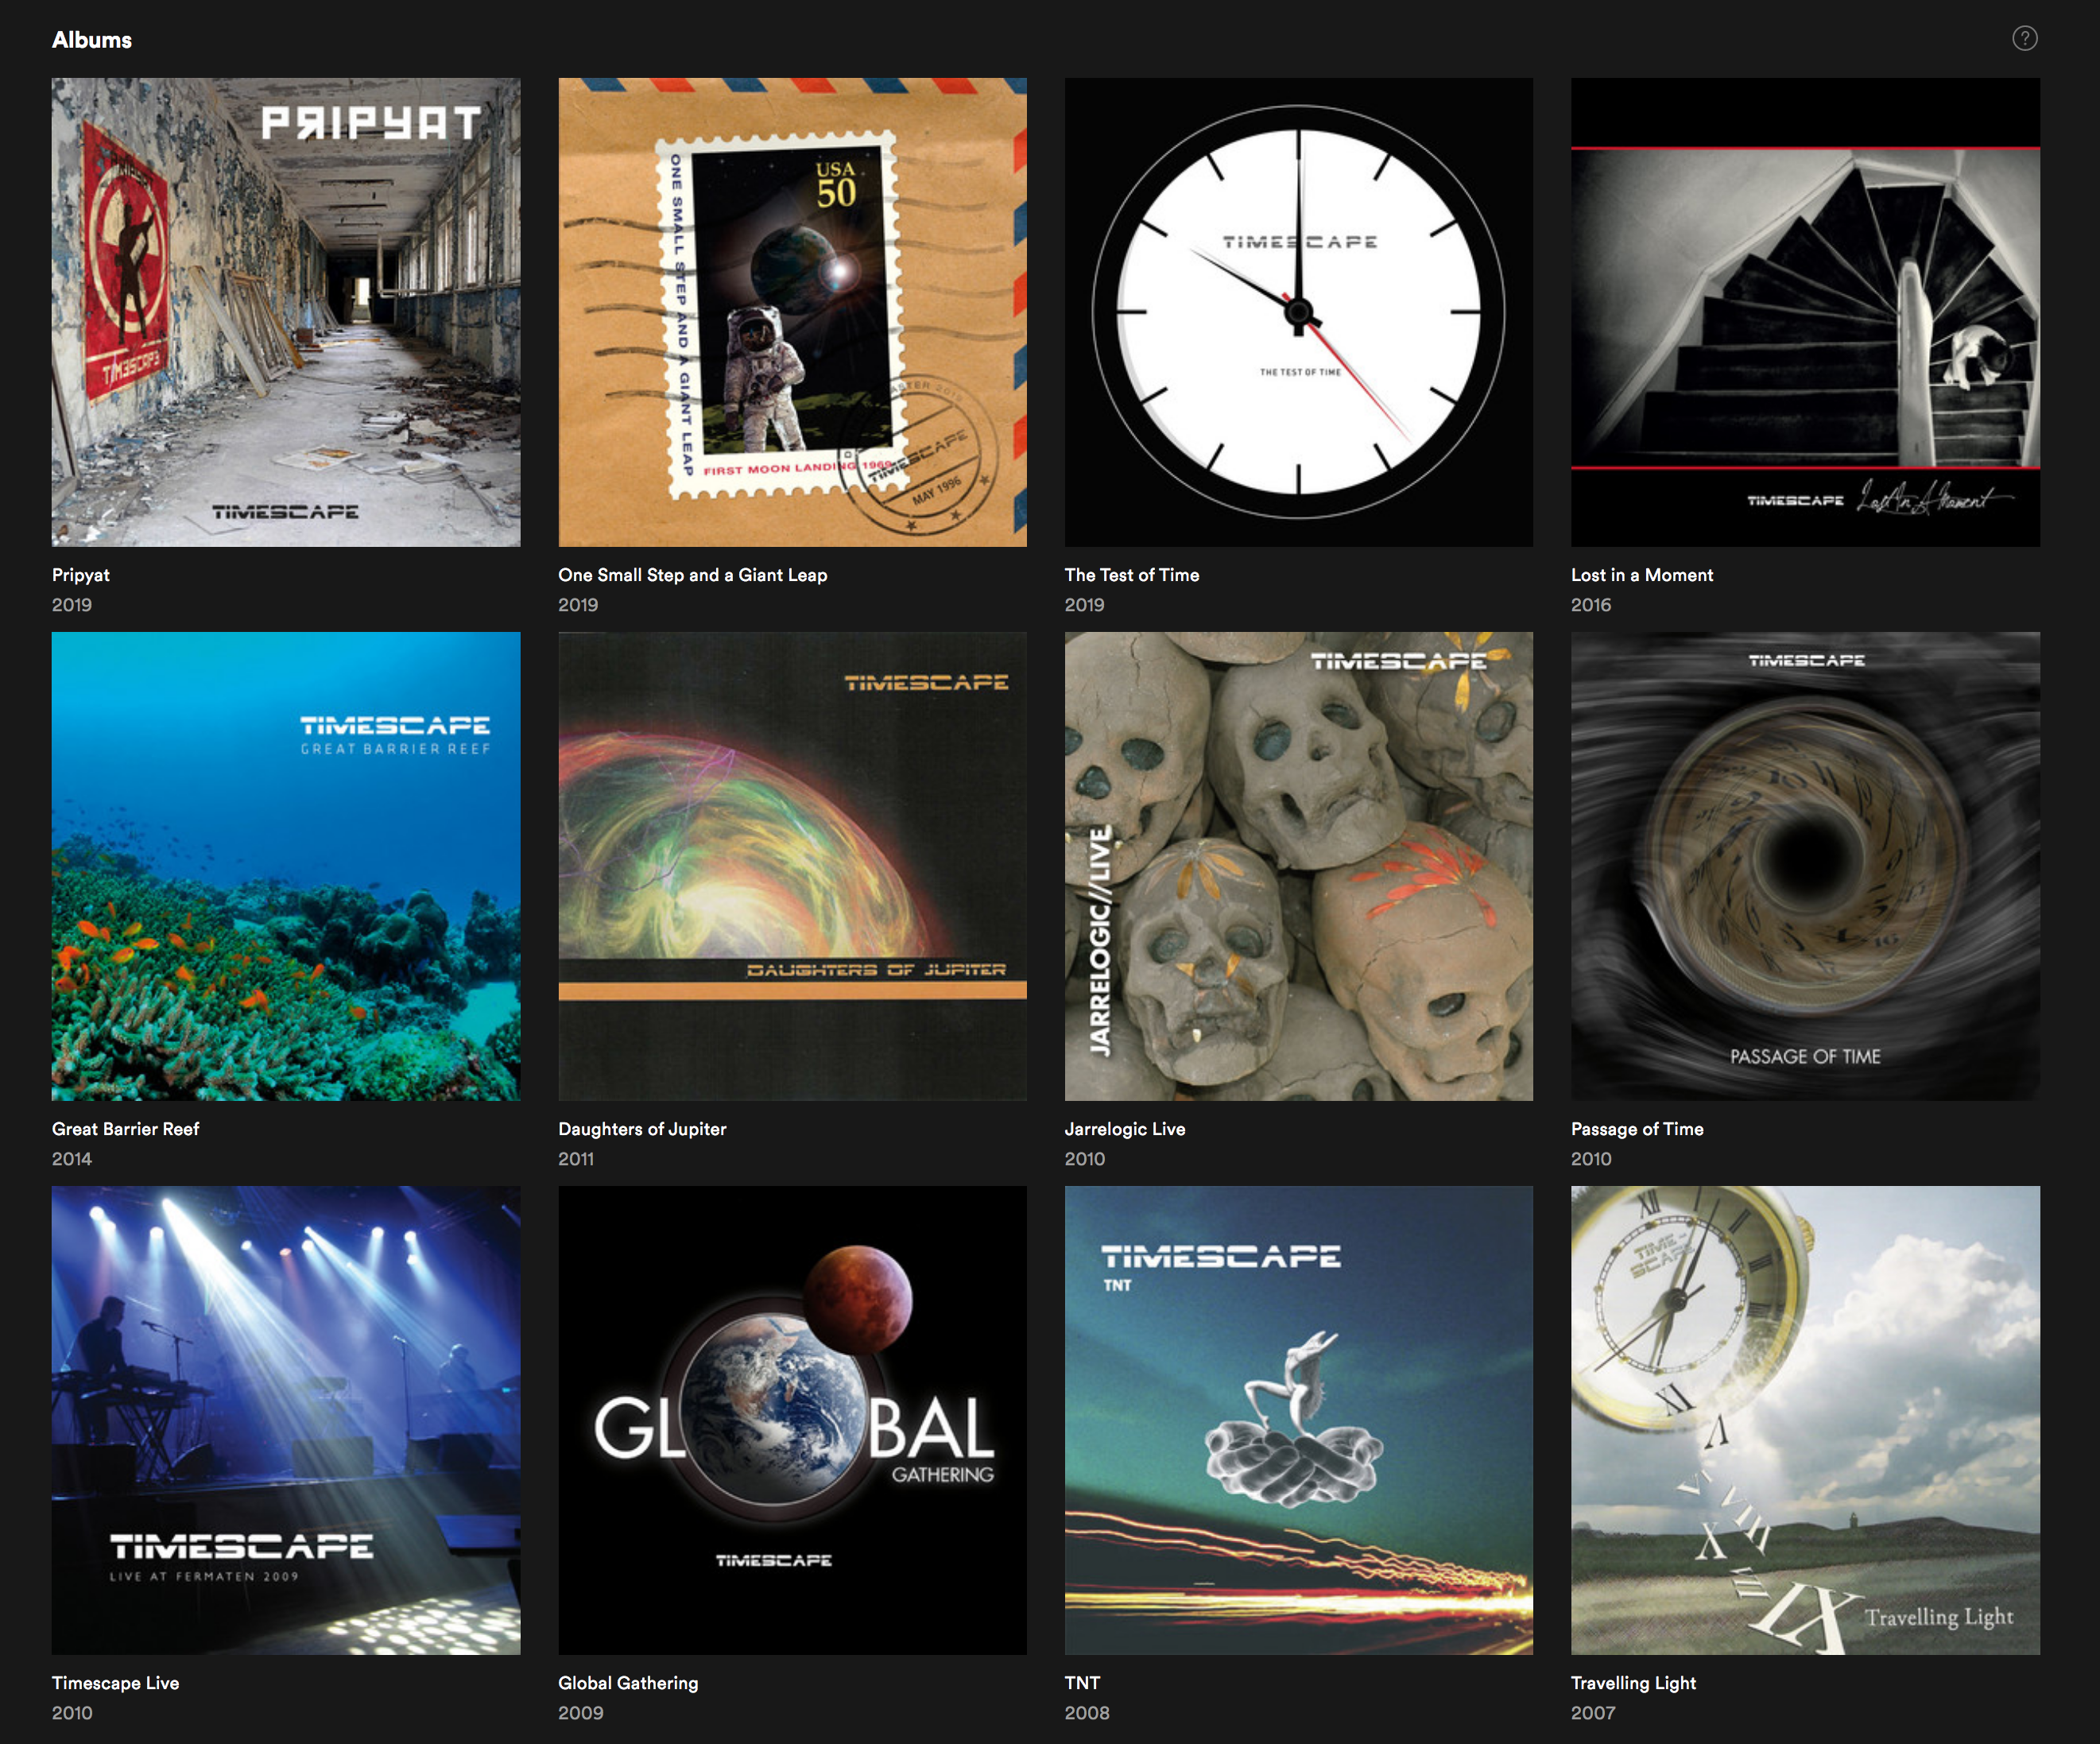Click the Pripyat album title link
The width and height of the screenshot is (2100, 1744).
click(81, 575)
